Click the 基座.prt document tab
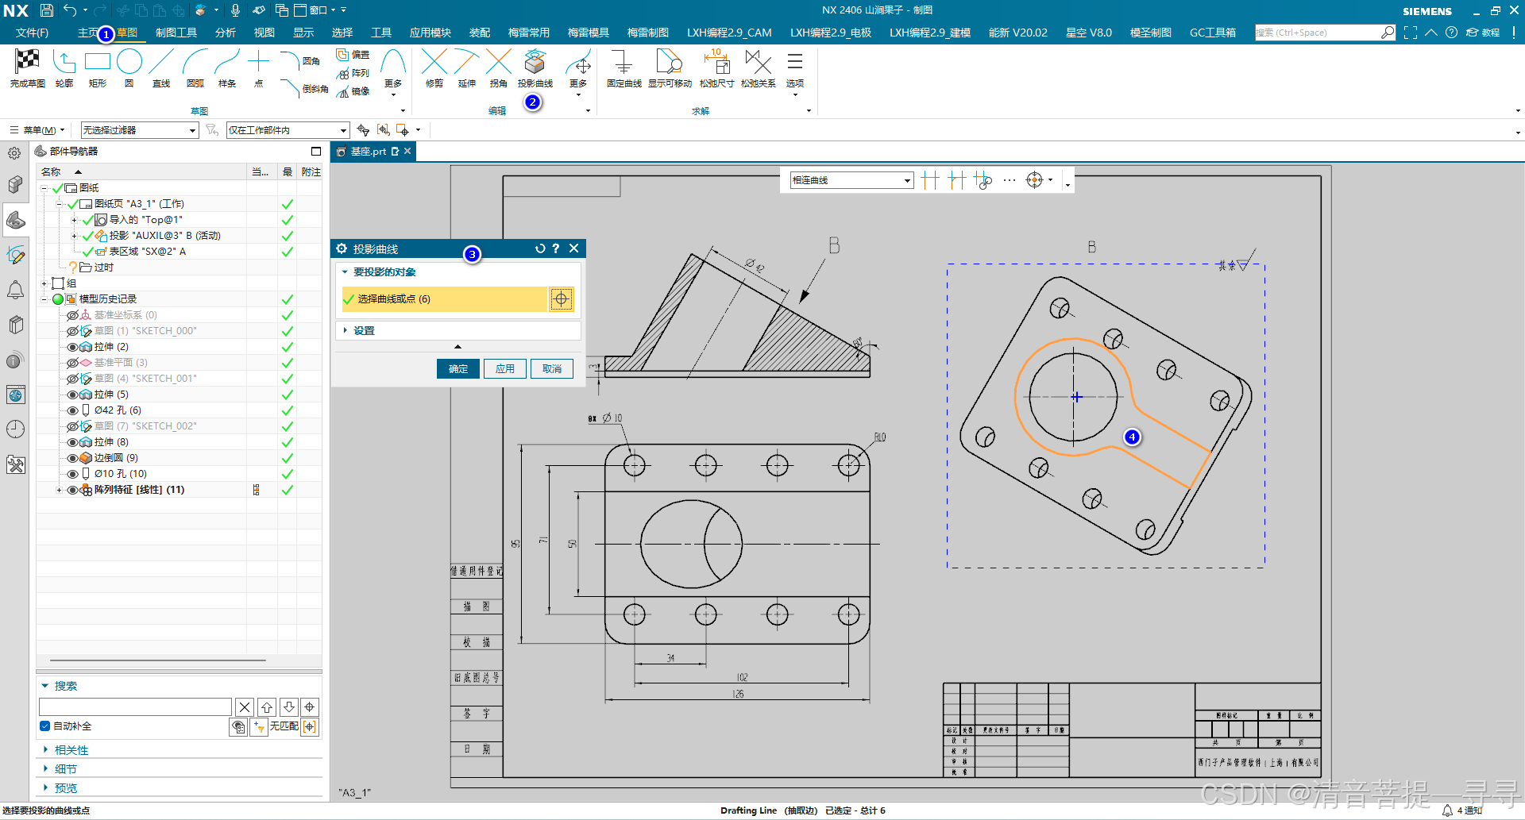 pos(369,151)
